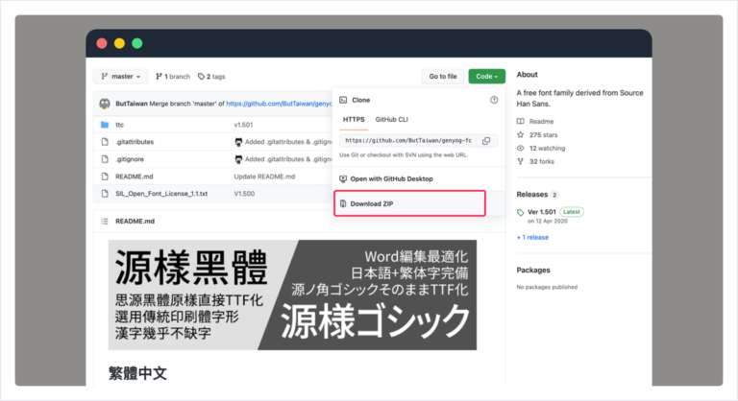The image size is (738, 401).
Task: Click the Clone help question-mark icon
Action: tap(494, 100)
